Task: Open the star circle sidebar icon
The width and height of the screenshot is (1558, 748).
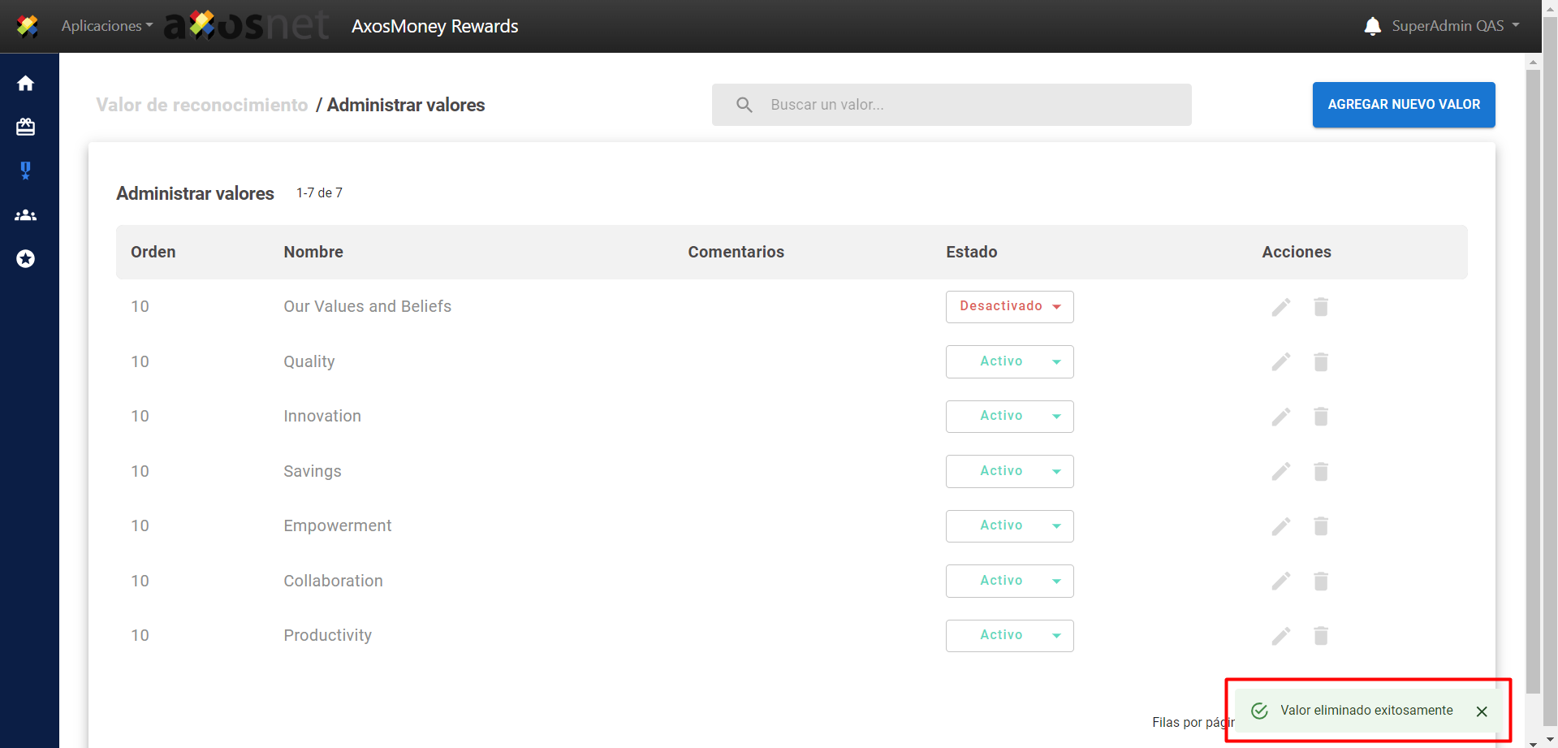Action: click(25, 259)
